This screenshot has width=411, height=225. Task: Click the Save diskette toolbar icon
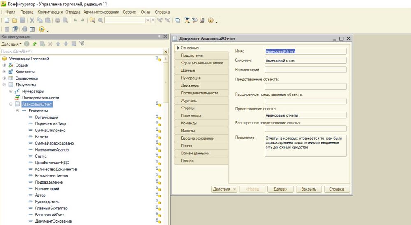pyautogui.click(x=23, y=21)
